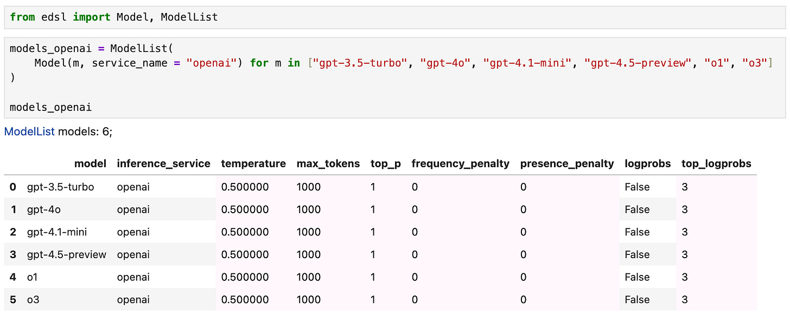Click the max_tokens column header

(328, 163)
